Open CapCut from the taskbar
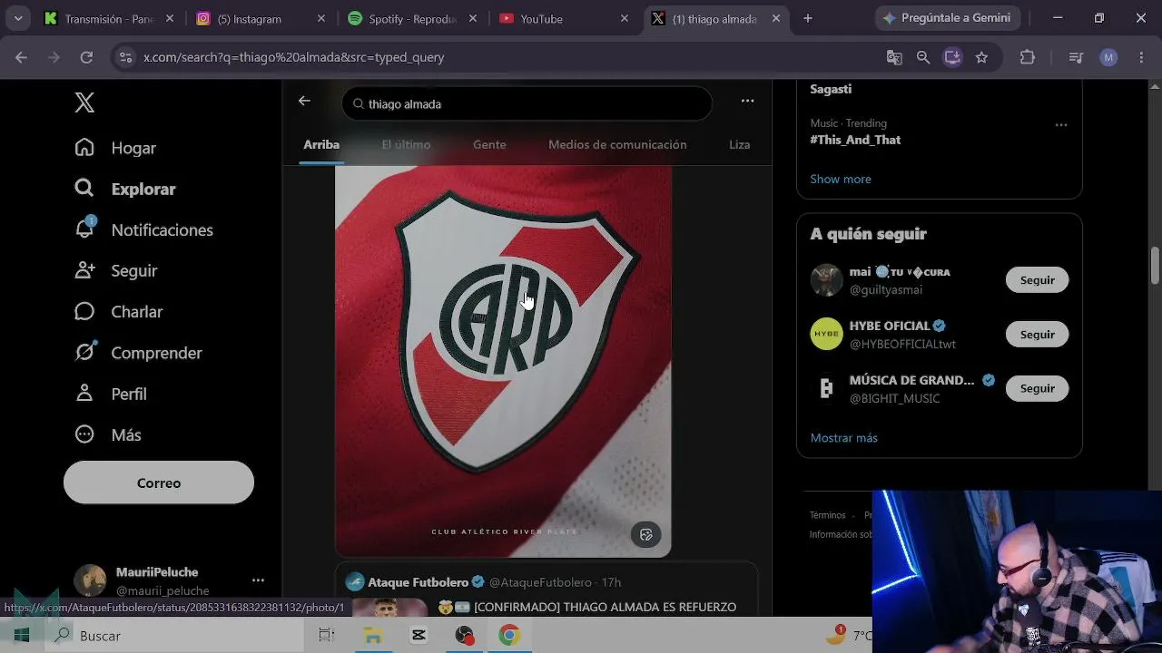Screen dimensions: 1162x653 click(x=419, y=636)
